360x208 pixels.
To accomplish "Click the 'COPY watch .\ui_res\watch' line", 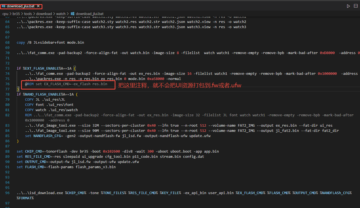I will pos(51,110).
